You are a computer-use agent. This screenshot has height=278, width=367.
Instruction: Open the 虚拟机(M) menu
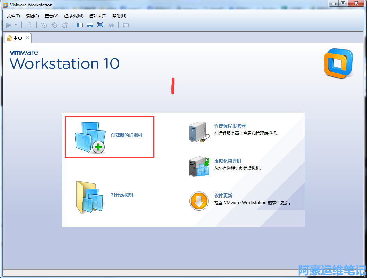pos(73,16)
